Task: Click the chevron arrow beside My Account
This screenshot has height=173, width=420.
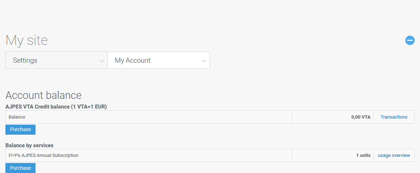Action: coord(204,61)
